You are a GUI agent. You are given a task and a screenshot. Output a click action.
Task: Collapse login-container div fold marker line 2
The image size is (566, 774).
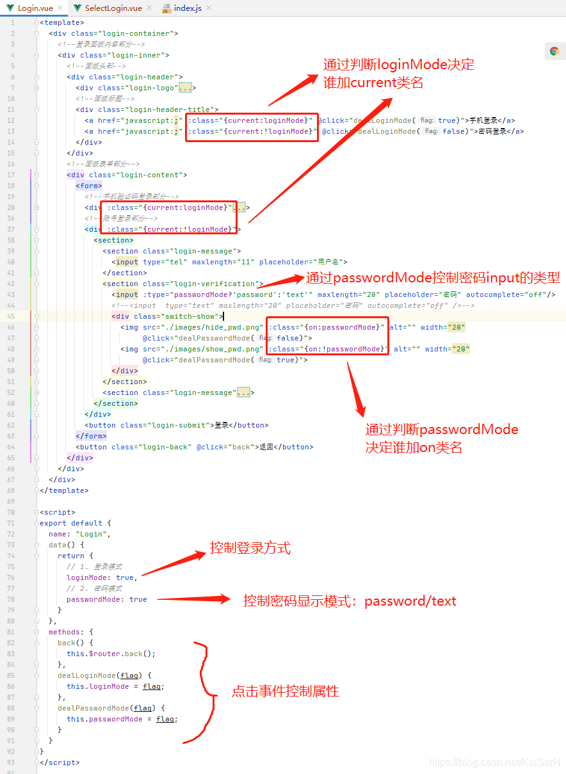pos(36,33)
